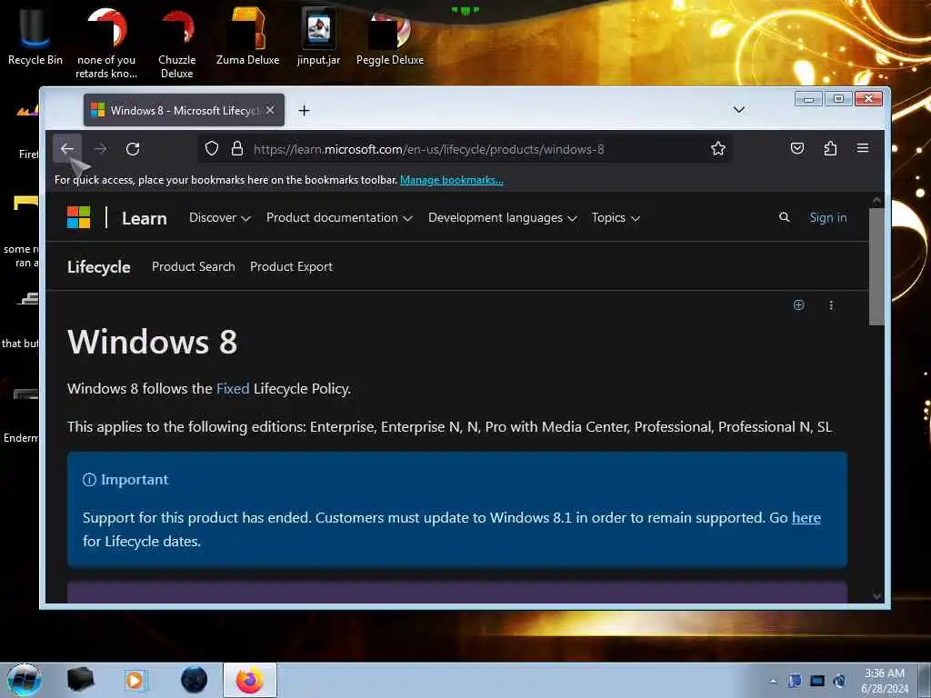
Task: Open the media player taskbar icon
Action: [135, 680]
